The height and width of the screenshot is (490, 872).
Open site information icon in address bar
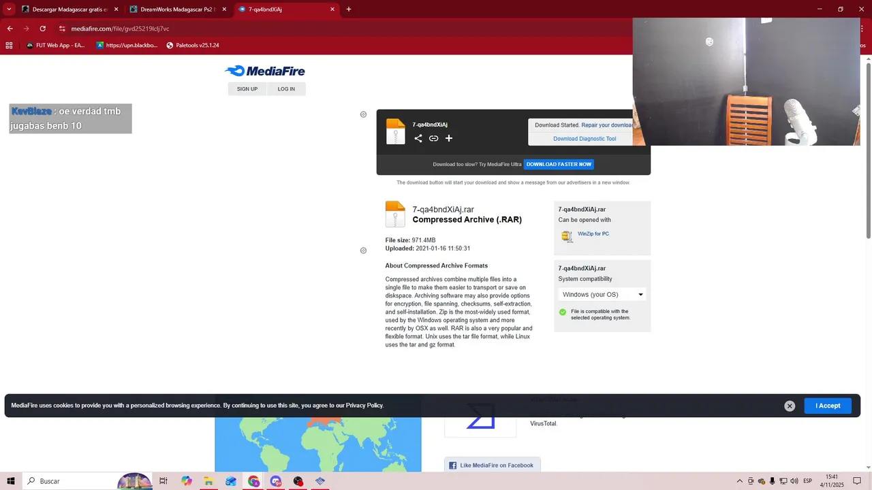(x=62, y=29)
